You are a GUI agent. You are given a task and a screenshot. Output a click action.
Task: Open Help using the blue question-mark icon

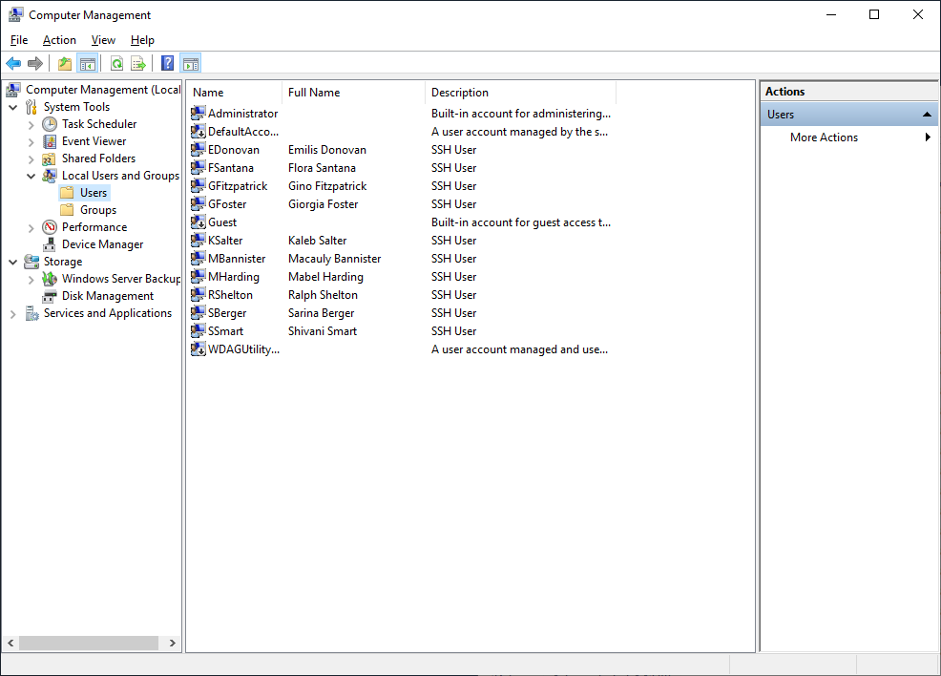click(168, 63)
